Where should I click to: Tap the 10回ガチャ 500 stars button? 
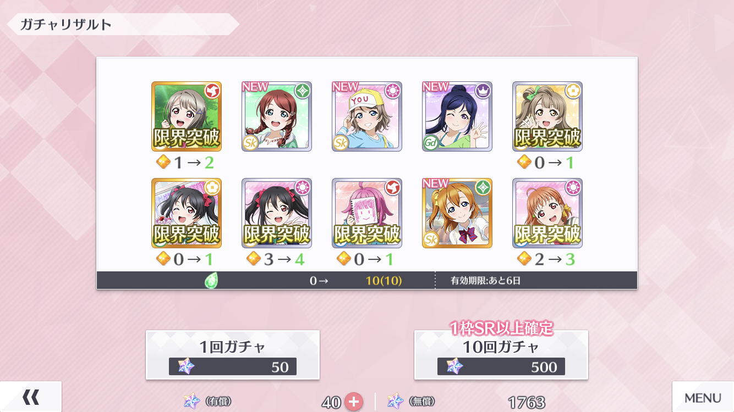pyautogui.click(x=501, y=355)
